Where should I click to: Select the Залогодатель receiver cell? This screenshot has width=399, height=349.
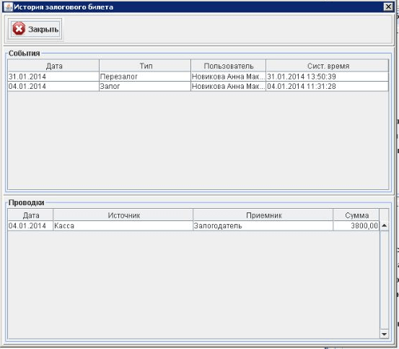pyautogui.click(x=263, y=226)
